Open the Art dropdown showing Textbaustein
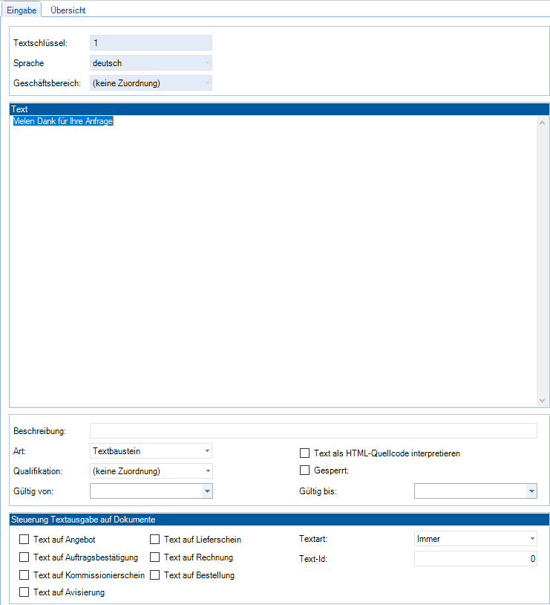Screen dimensions: 550x605 pyautogui.click(x=150, y=451)
